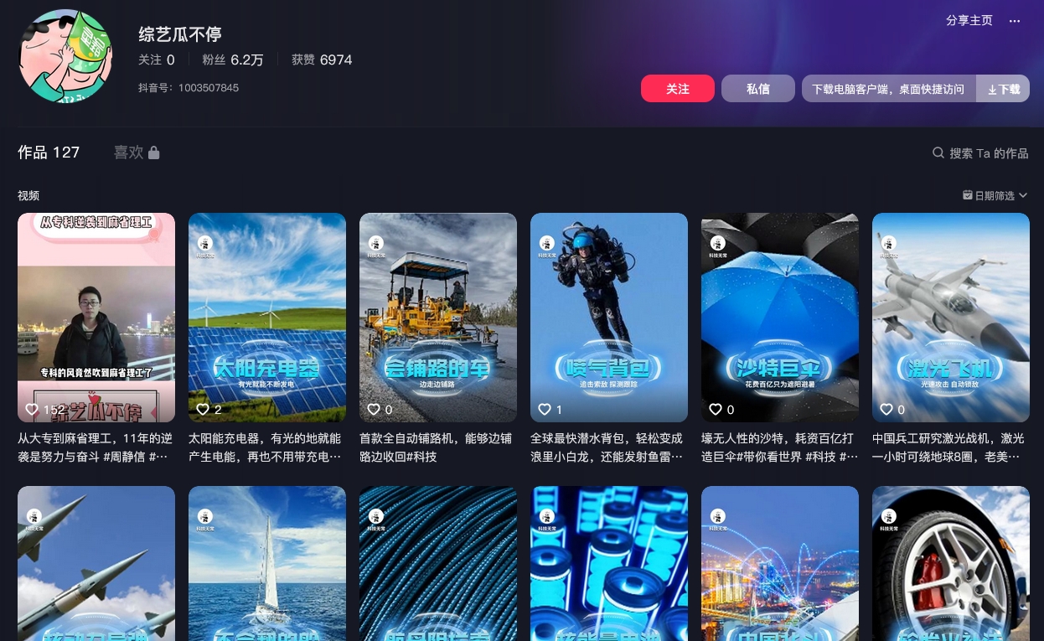Click caption 从大专到麻省理工，11年的逆袭
The image size is (1044, 641).
point(95,447)
